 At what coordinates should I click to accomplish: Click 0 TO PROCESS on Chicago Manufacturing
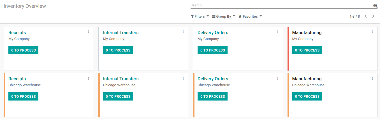pyautogui.click(x=307, y=96)
